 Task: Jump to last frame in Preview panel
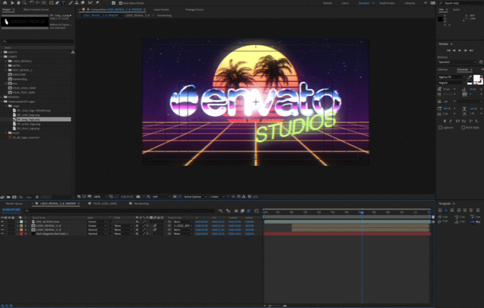(x=471, y=50)
